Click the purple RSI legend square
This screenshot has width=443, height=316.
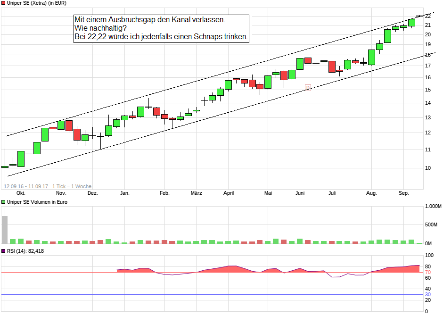tap(3, 251)
